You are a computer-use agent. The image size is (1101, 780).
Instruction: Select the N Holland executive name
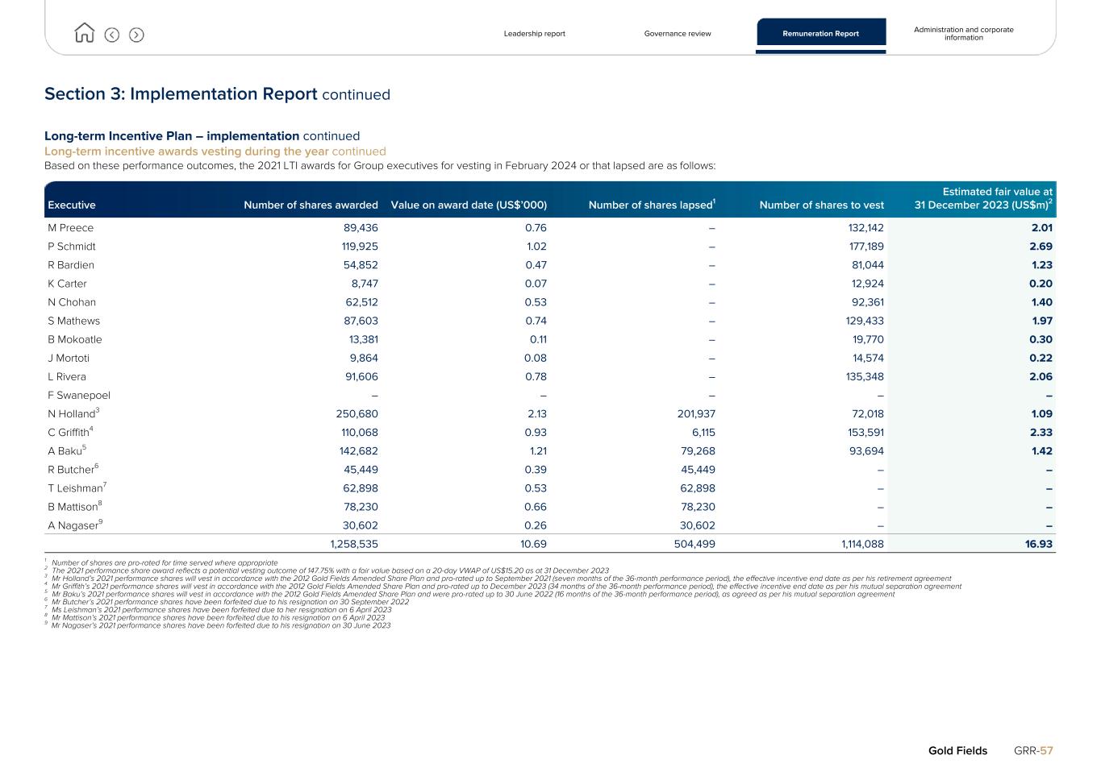(72, 414)
